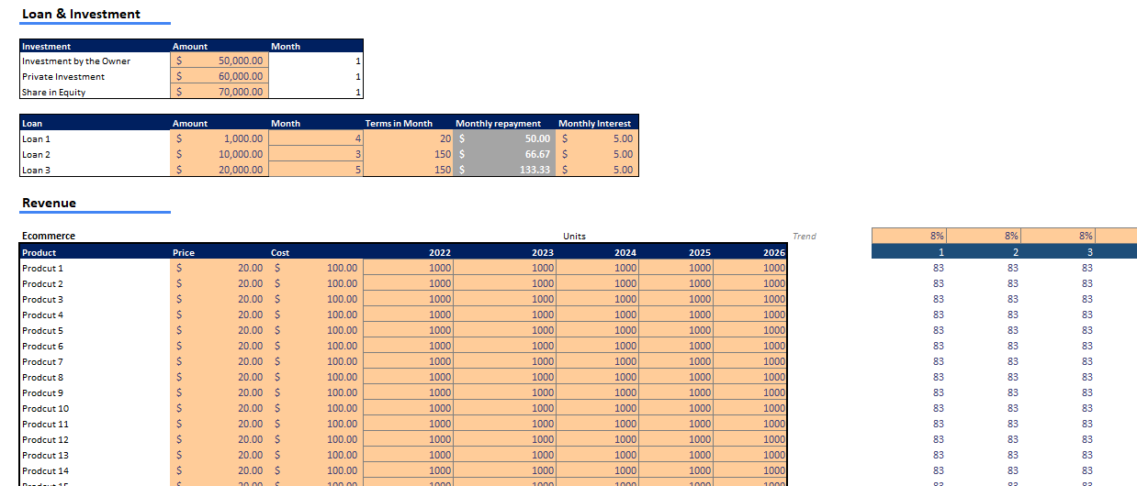Select the 2023 year column header
1137x486 pixels.
pyautogui.click(x=504, y=252)
